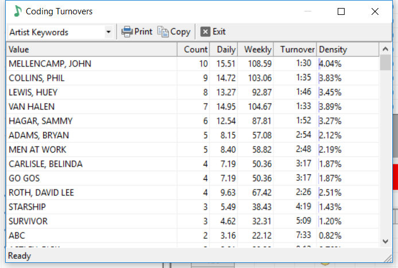The width and height of the screenshot is (398, 268).
Task: Click the Ready status bar text
Action: tap(20, 255)
